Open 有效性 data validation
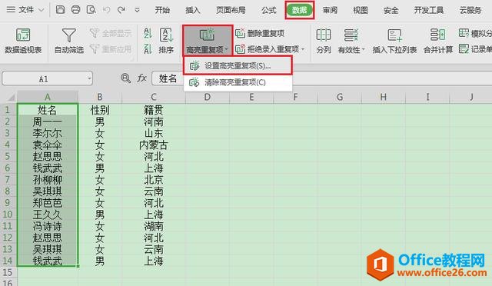 pyautogui.click(x=351, y=41)
